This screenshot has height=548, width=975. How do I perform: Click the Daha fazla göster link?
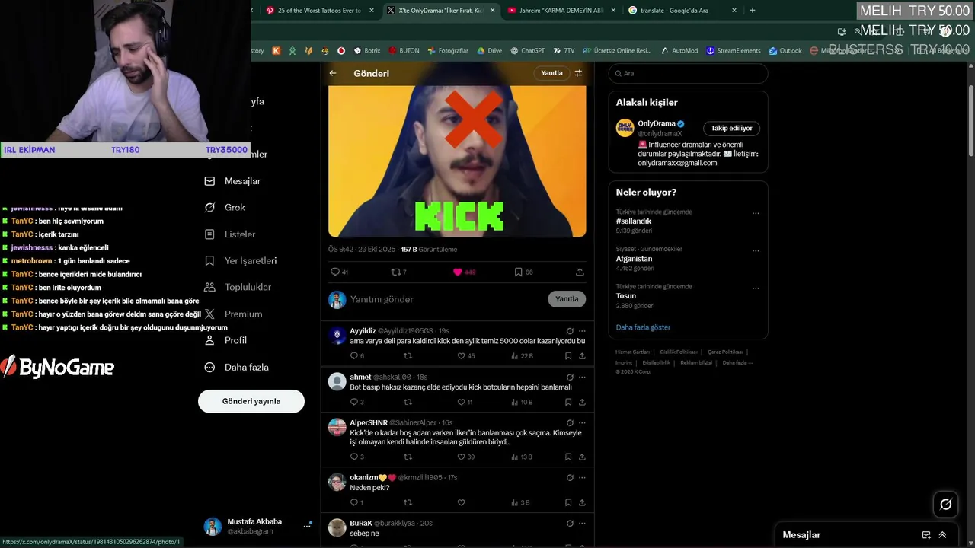(x=643, y=327)
